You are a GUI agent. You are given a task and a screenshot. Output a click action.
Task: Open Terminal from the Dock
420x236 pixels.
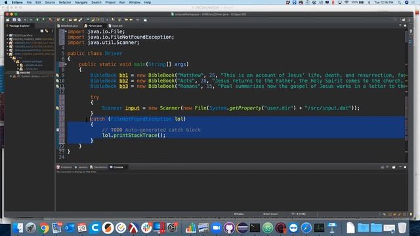pos(255,228)
